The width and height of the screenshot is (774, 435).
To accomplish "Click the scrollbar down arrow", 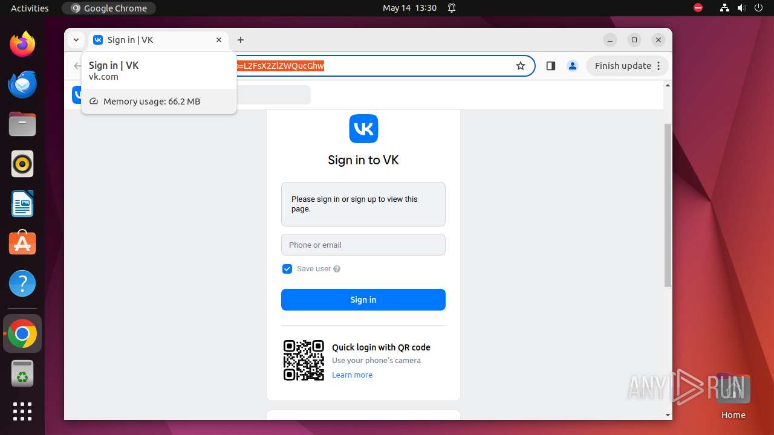I will 668,415.
